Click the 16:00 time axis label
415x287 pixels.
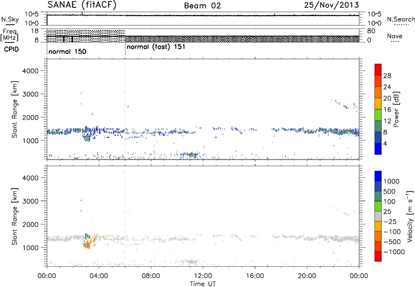tap(255, 276)
